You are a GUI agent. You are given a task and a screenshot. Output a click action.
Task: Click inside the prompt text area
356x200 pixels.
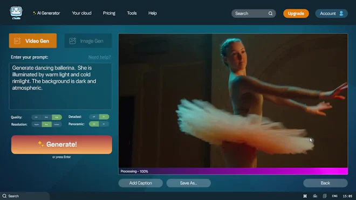pyautogui.click(x=60, y=86)
